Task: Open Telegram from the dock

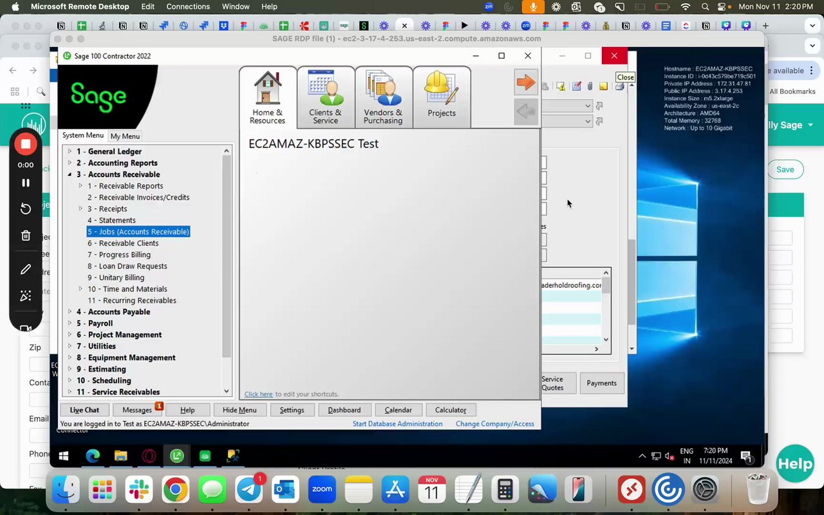Action: [248, 490]
